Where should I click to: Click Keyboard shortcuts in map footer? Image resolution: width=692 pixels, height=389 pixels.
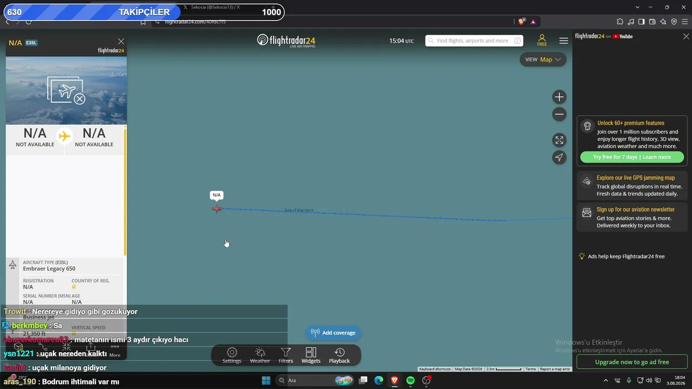435,369
